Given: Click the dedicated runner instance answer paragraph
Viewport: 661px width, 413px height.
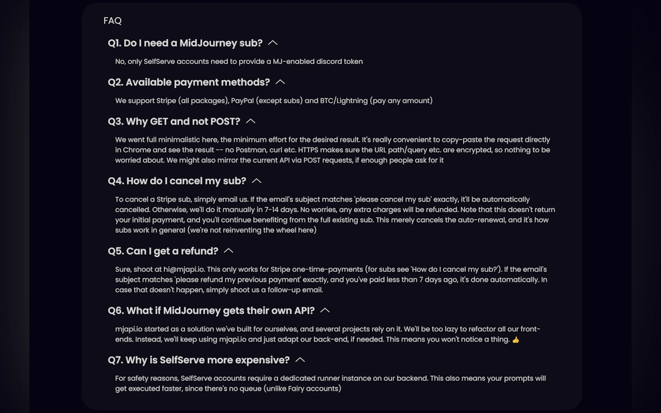Looking at the screenshot, I should coord(330,384).
